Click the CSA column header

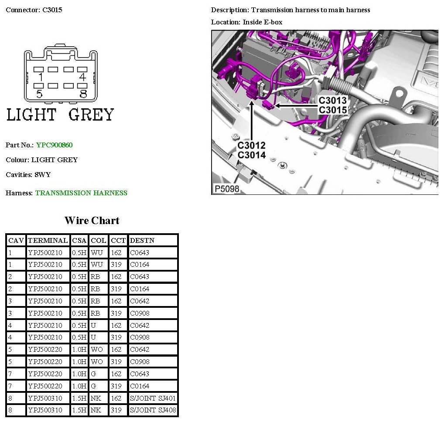pos(79,241)
